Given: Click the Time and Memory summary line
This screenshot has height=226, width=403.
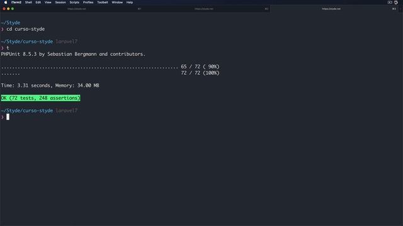Looking at the screenshot, I should 50,85.
